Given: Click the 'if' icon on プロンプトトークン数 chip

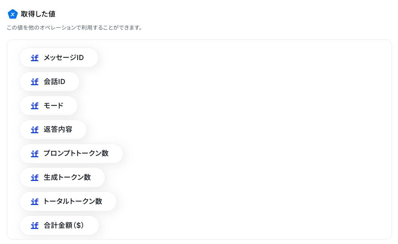Looking at the screenshot, I should click(35, 154).
